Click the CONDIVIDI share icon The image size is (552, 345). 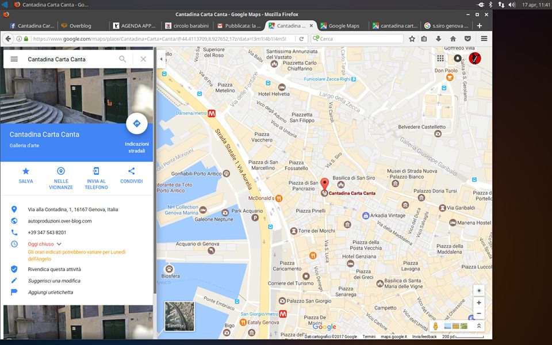[131, 171]
